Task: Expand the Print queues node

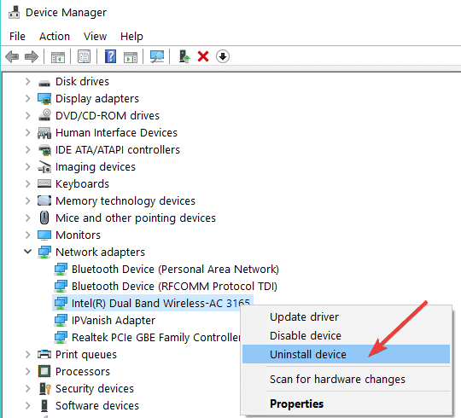Action: click(x=28, y=354)
